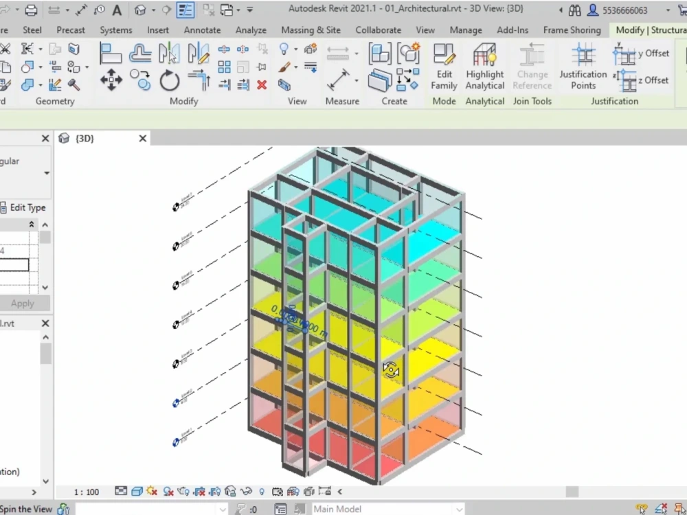Click Highlight Analytical
Image resolution: width=687 pixels, height=515 pixels.
(x=484, y=67)
